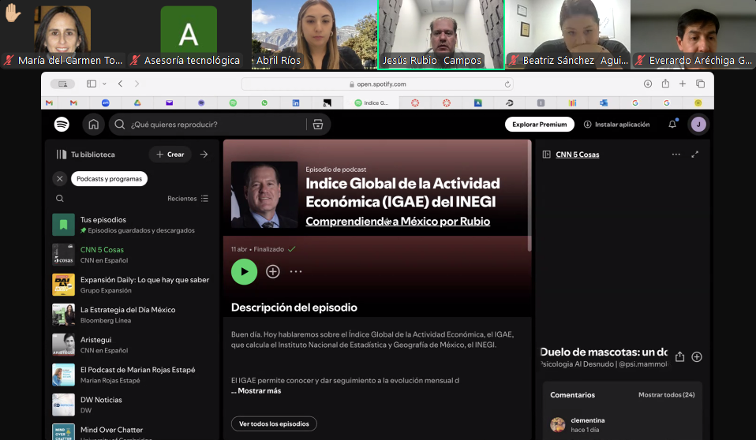
Task: Click Instalar aplicación link
Action: [x=616, y=125]
